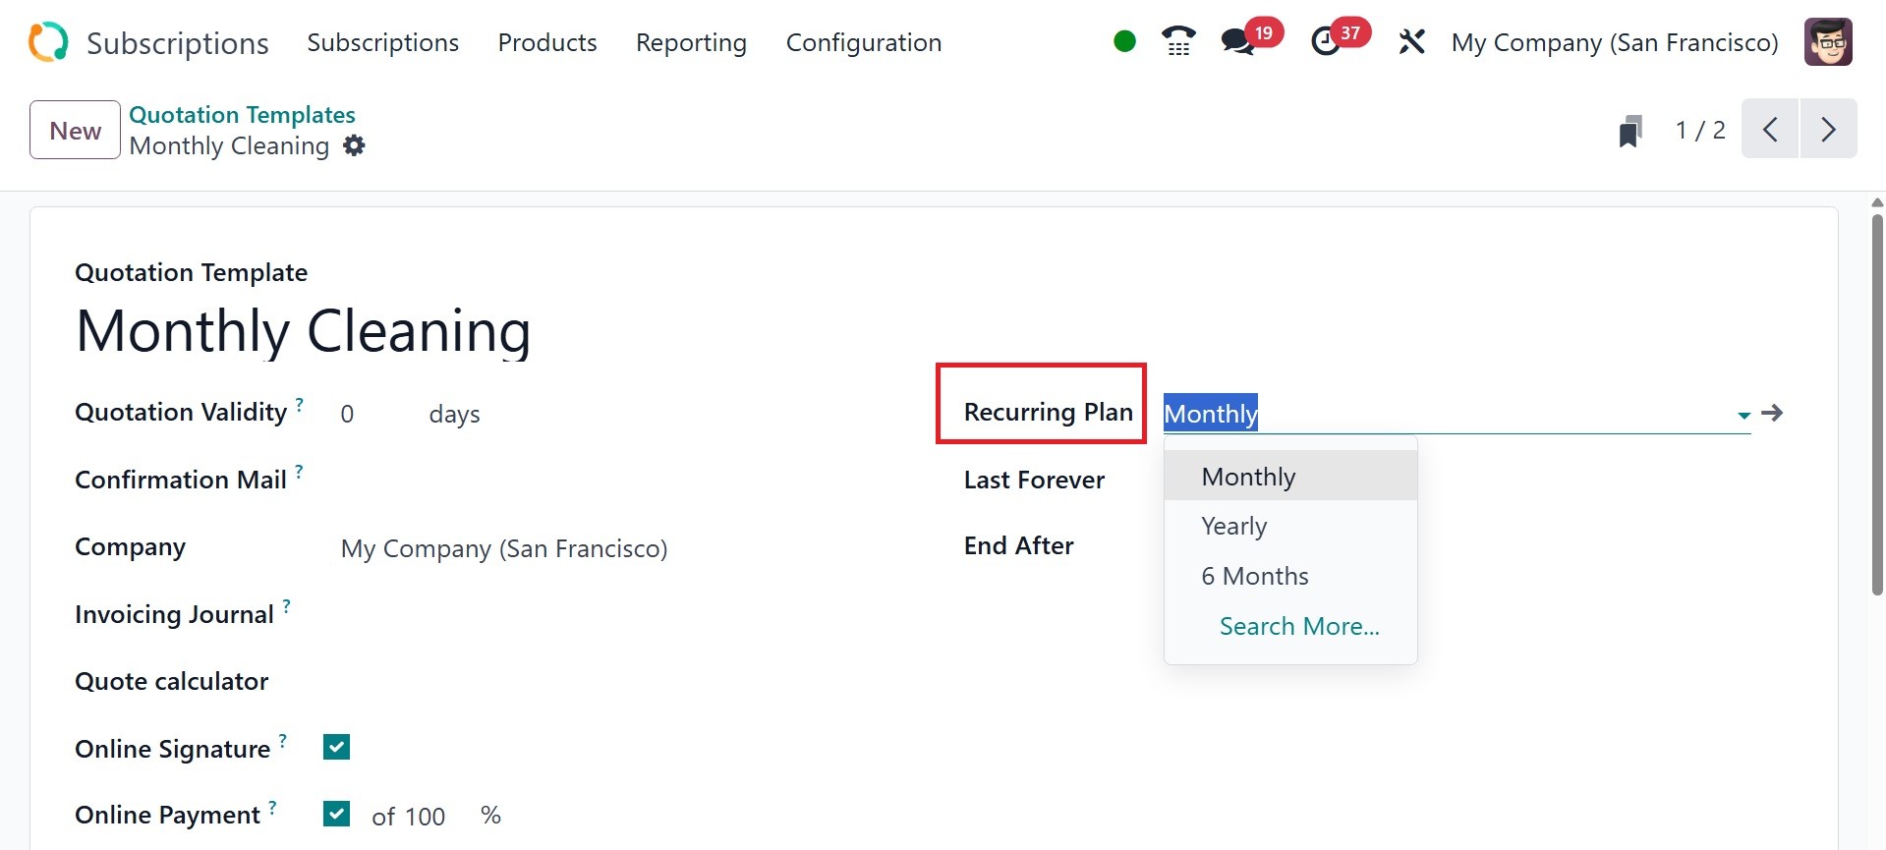Open the Reporting menu

click(691, 42)
